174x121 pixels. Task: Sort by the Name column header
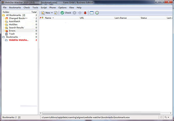click(x=48, y=18)
